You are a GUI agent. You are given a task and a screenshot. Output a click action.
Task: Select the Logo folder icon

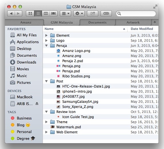click(52, 41)
